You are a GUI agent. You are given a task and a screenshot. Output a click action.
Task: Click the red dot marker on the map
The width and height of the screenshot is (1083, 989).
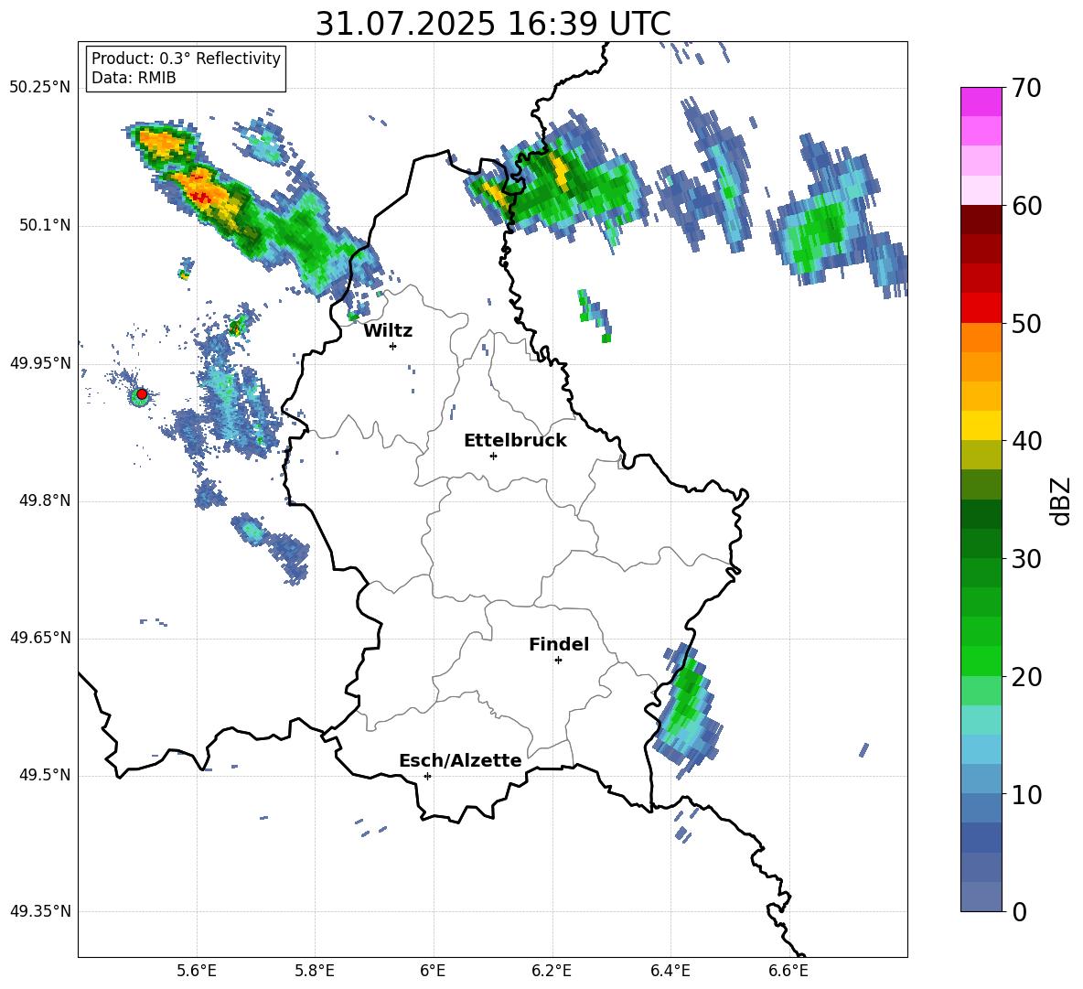coord(142,394)
